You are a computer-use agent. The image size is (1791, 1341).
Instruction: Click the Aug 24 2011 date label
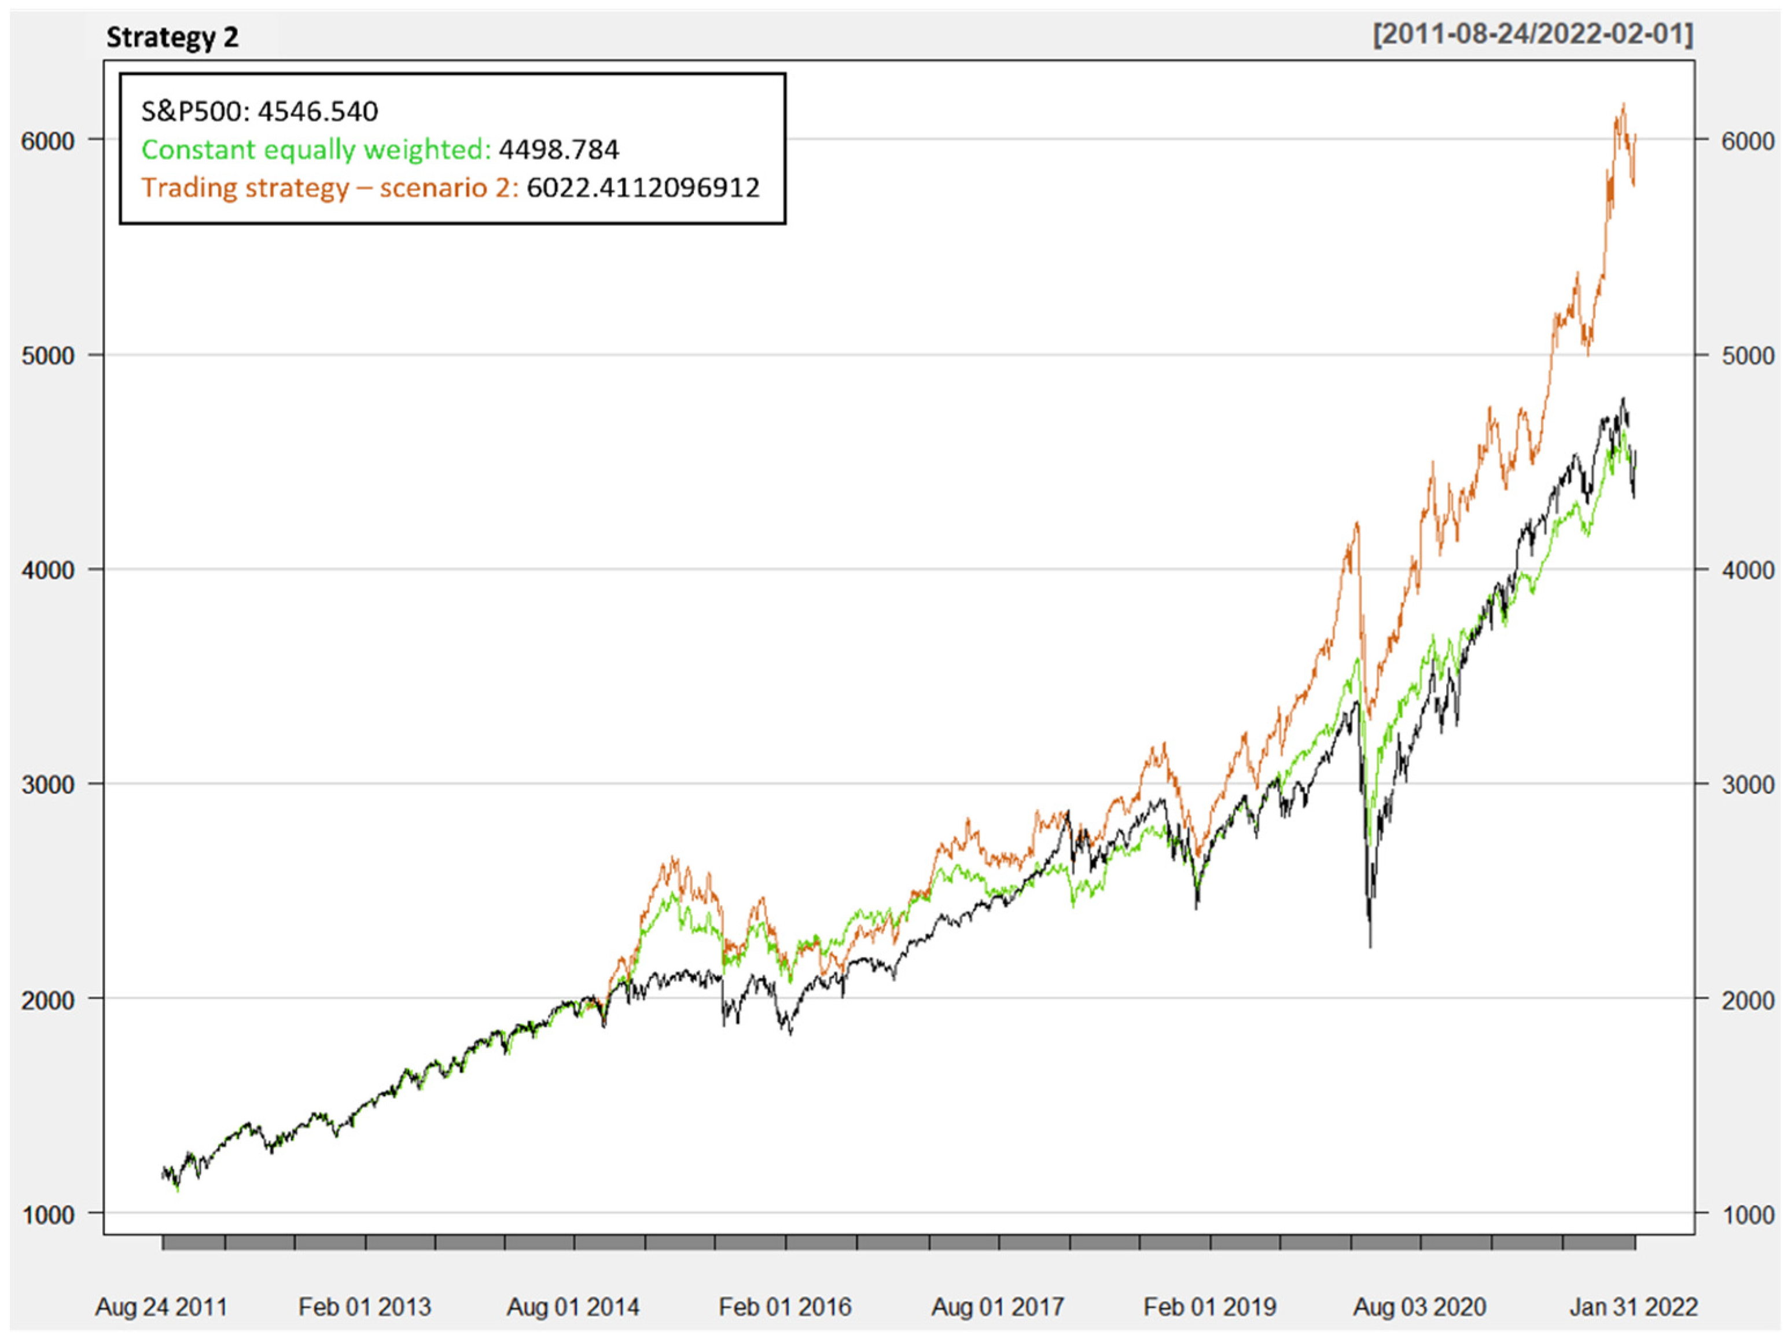[x=161, y=1307]
